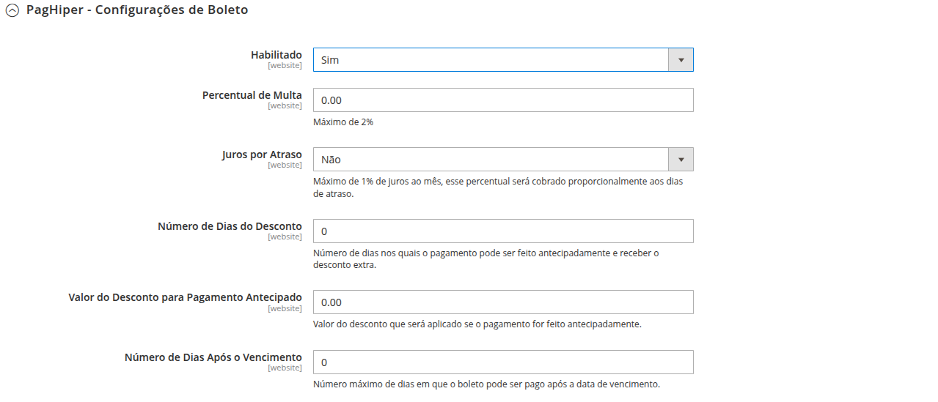Click the note about early payment discount days

point(486,259)
